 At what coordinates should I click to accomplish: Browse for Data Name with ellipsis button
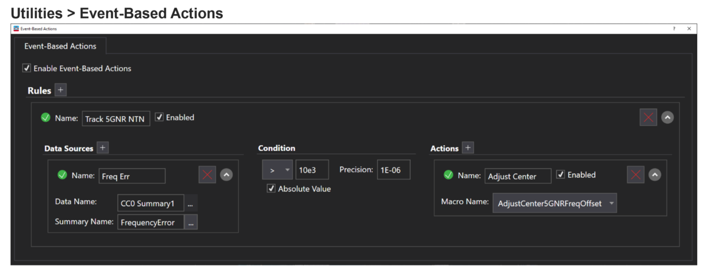190,203
